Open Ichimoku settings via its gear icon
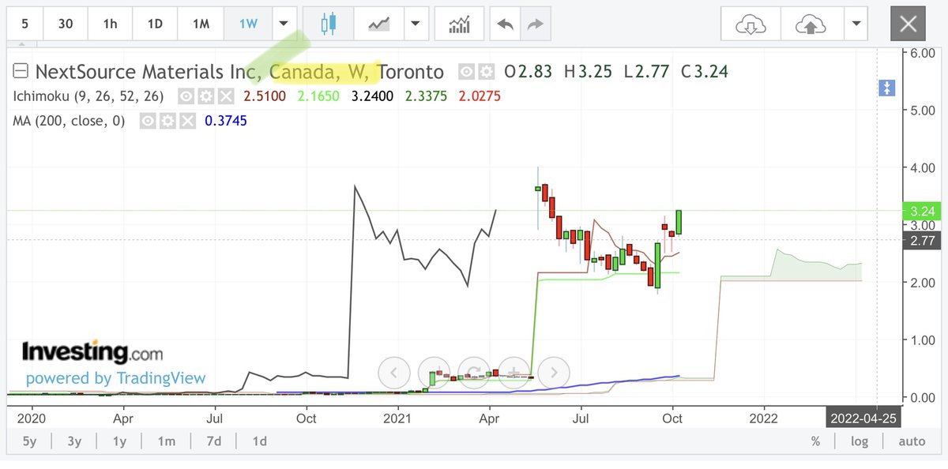 coord(206,96)
